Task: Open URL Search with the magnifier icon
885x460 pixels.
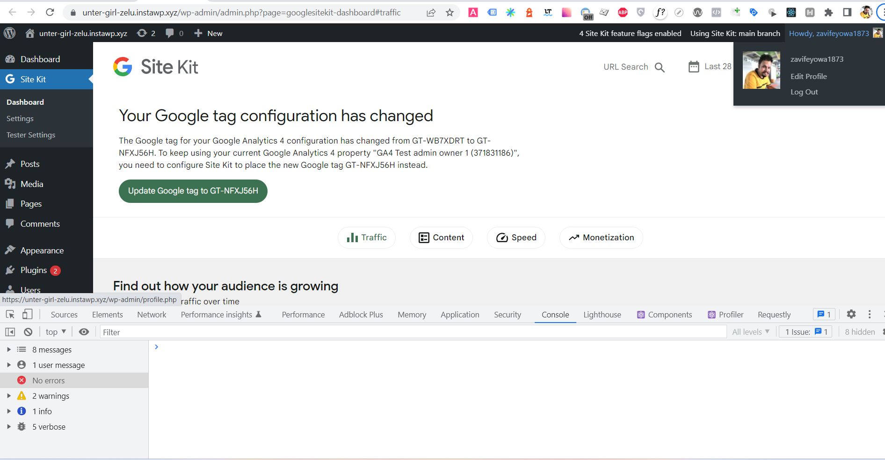Action: coord(660,67)
